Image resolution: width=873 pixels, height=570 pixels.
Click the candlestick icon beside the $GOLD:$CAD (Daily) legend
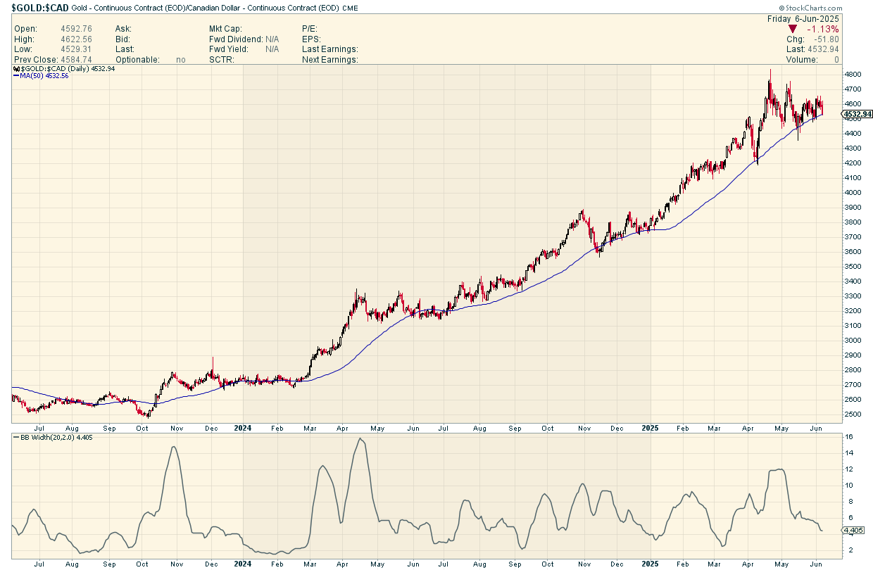click(x=15, y=69)
